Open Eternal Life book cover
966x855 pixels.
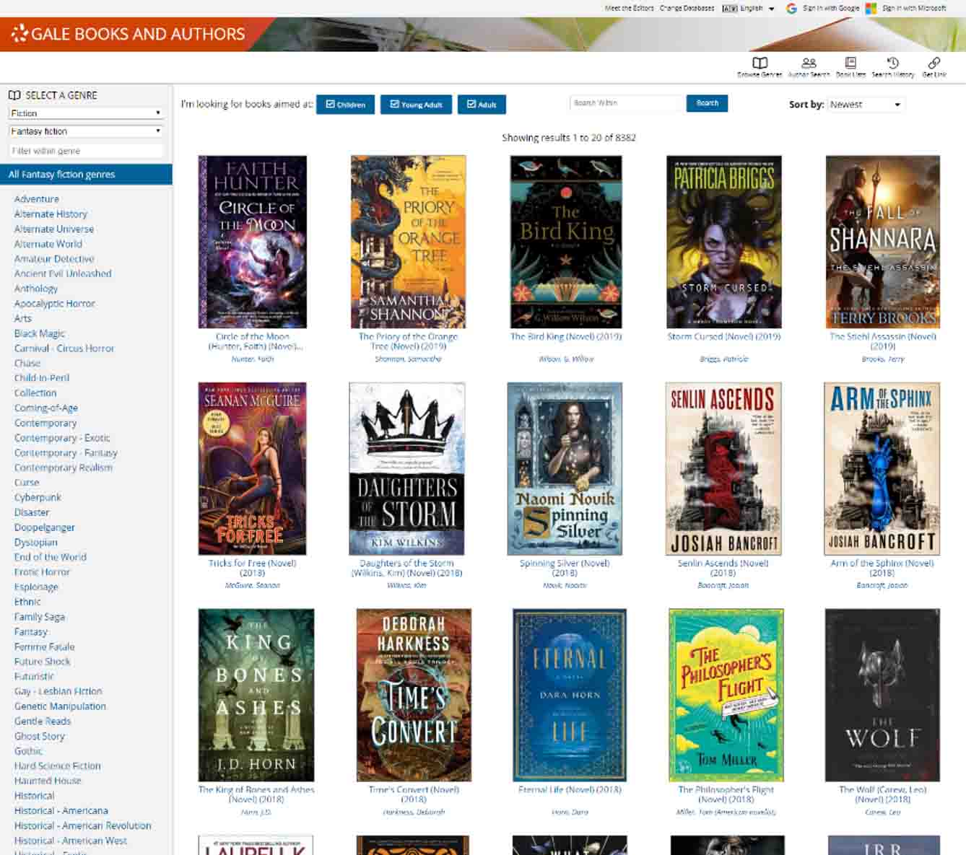569,695
